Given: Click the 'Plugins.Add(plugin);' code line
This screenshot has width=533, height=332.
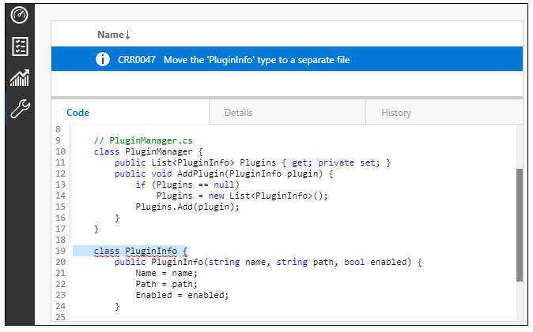Looking at the screenshot, I should [187, 207].
